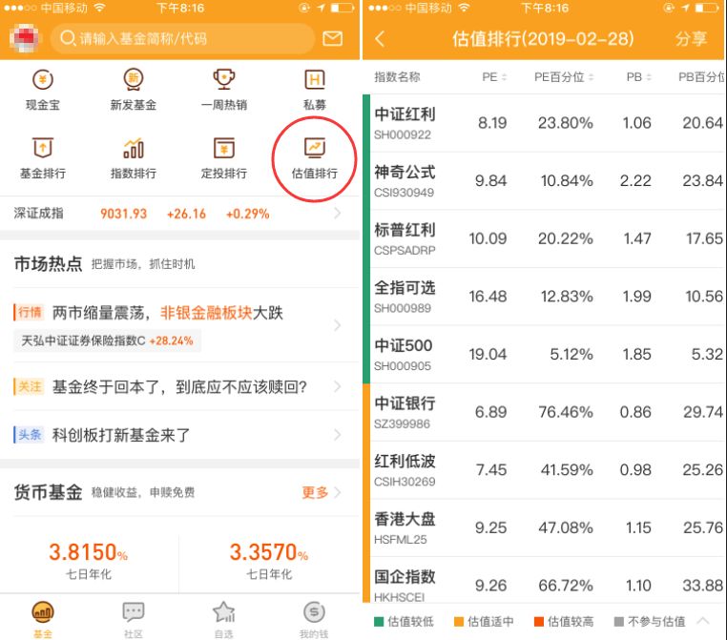Tap PE value 19.04 for 中证500
The image size is (727, 640).
click(x=488, y=354)
